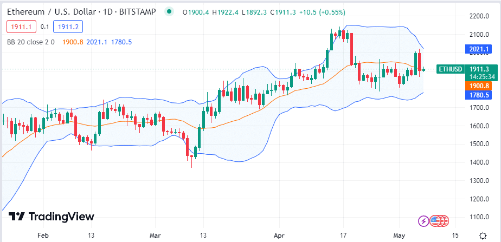Click the 1500.0 price axis label
Viewport: 501px width, 242px height.
479,144
